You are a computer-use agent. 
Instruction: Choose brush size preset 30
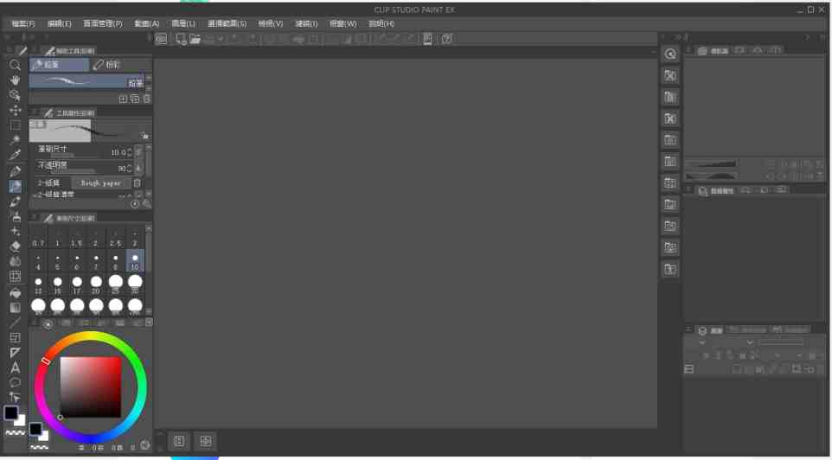click(x=135, y=284)
